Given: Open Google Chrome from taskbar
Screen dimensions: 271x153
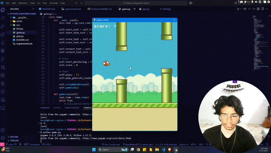Looking at the screenshot, I should point(138,150).
